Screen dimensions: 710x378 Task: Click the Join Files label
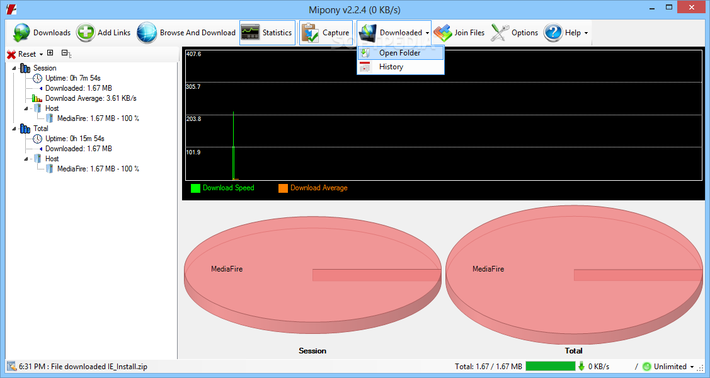469,33
